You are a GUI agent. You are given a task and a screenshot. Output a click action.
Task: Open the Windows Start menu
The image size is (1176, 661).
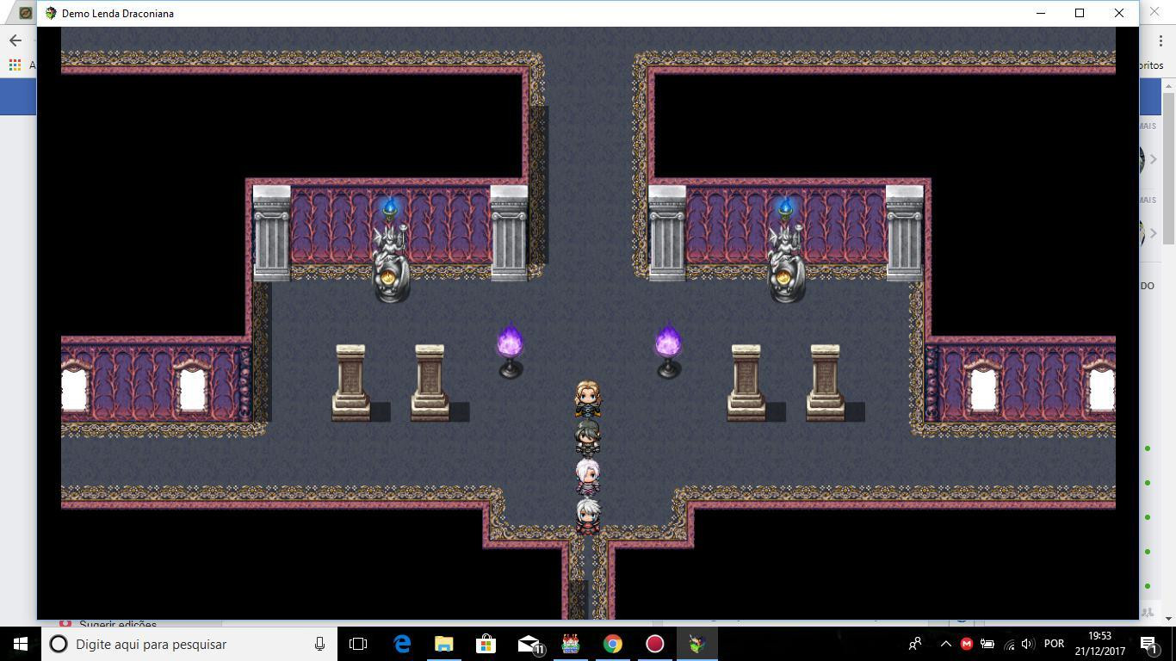pyautogui.click(x=21, y=644)
